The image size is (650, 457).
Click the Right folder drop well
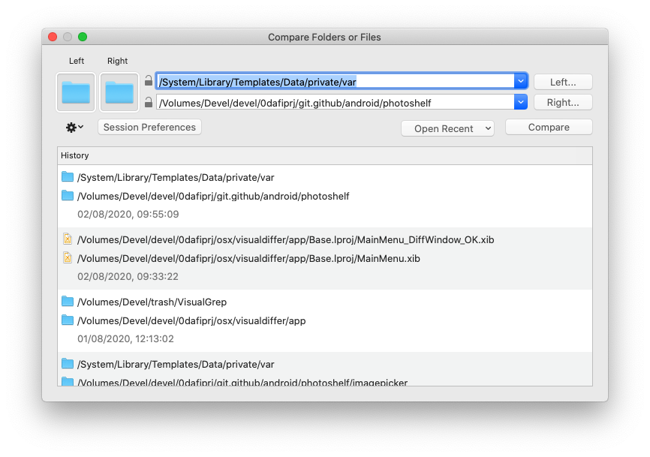pos(119,92)
